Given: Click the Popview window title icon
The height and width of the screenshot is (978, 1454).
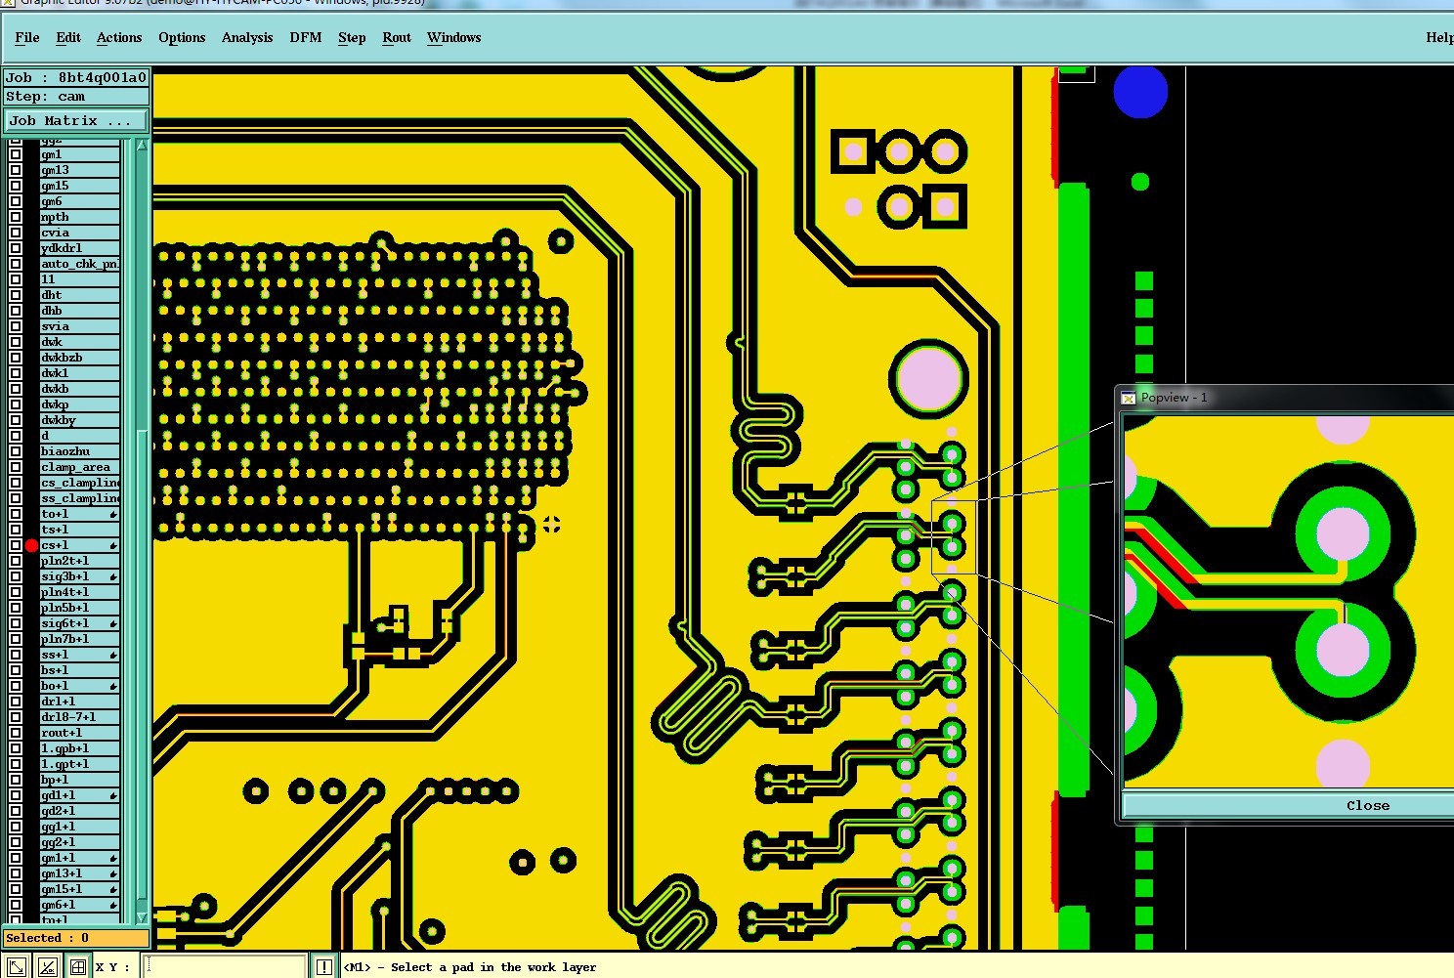Looking at the screenshot, I should coord(1129,398).
